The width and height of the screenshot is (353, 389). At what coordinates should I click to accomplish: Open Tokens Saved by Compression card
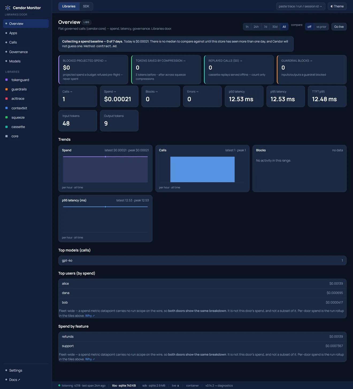[x=166, y=70]
